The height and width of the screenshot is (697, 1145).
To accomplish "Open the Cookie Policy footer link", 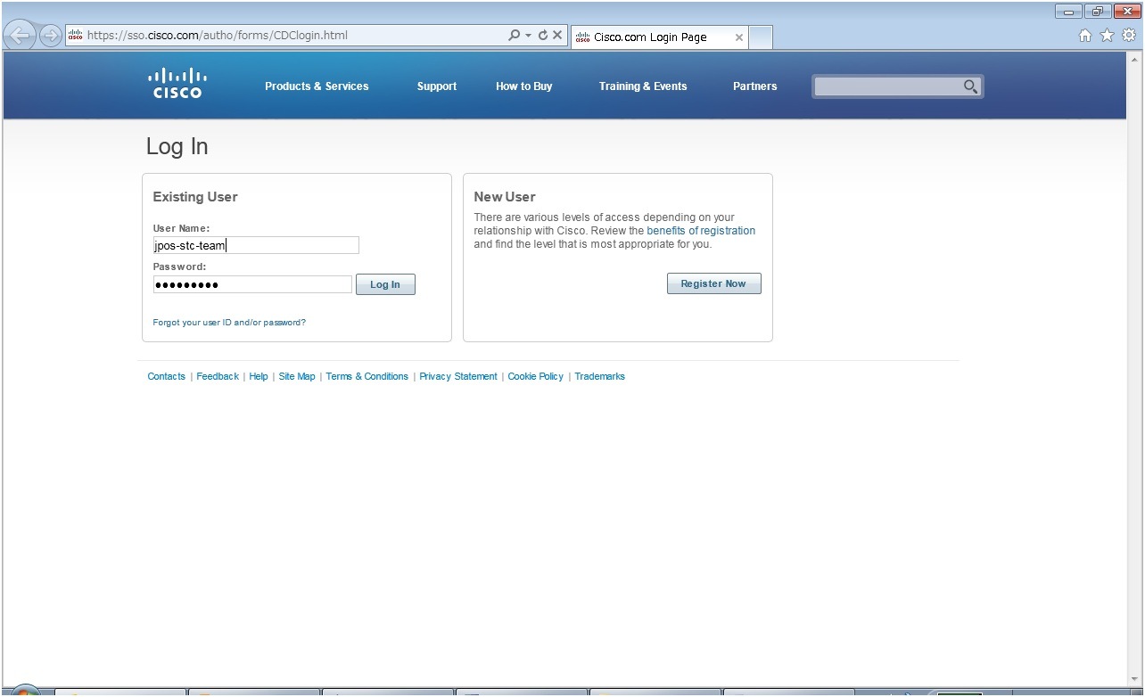I will pyautogui.click(x=536, y=376).
